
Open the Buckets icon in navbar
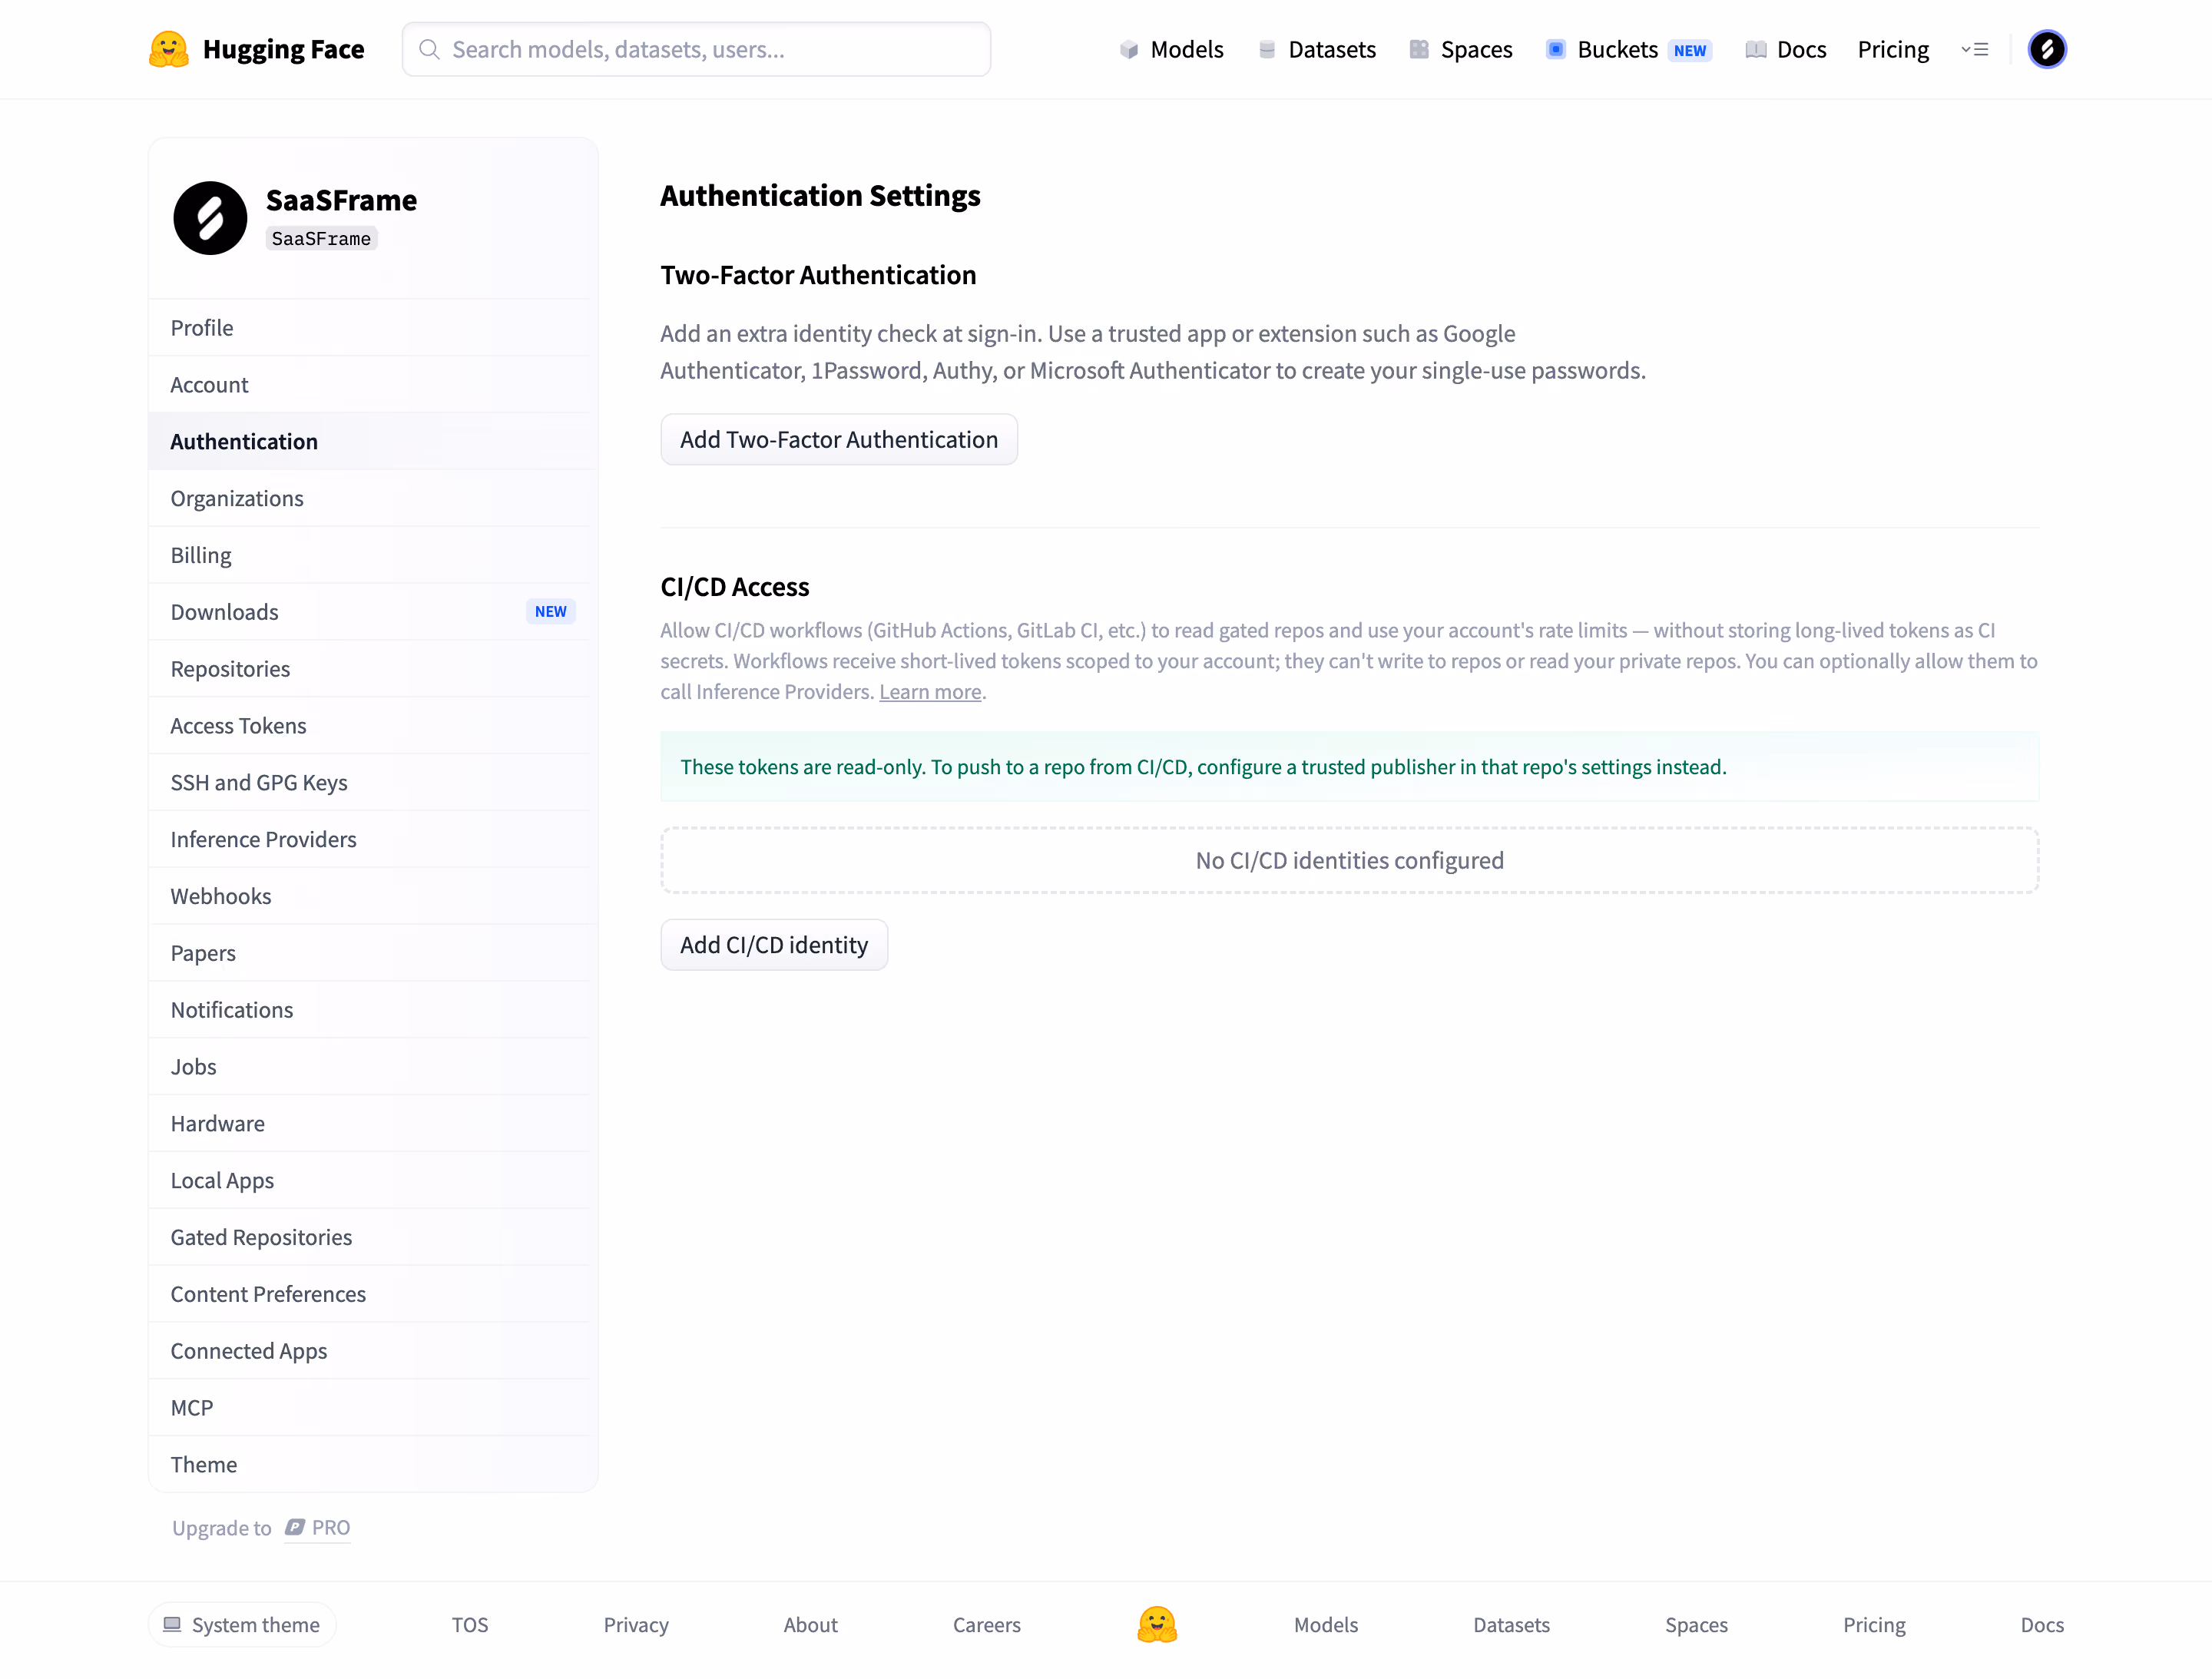[1555, 50]
